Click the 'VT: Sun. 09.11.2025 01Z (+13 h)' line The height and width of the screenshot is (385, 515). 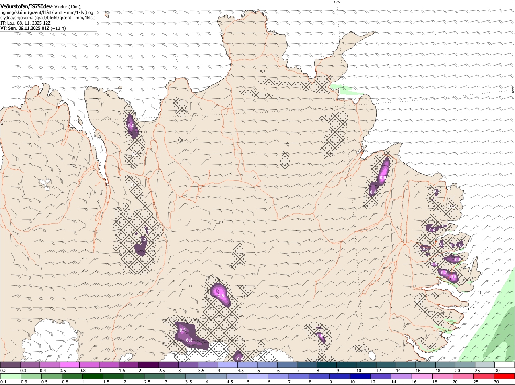[x=33, y=28]
